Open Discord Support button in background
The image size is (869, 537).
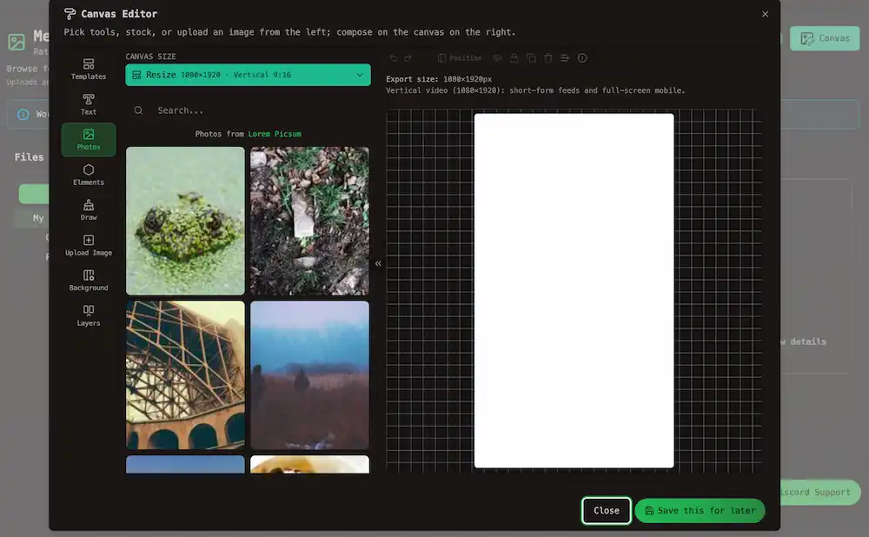pyautogui.click(x=820, y=492)
